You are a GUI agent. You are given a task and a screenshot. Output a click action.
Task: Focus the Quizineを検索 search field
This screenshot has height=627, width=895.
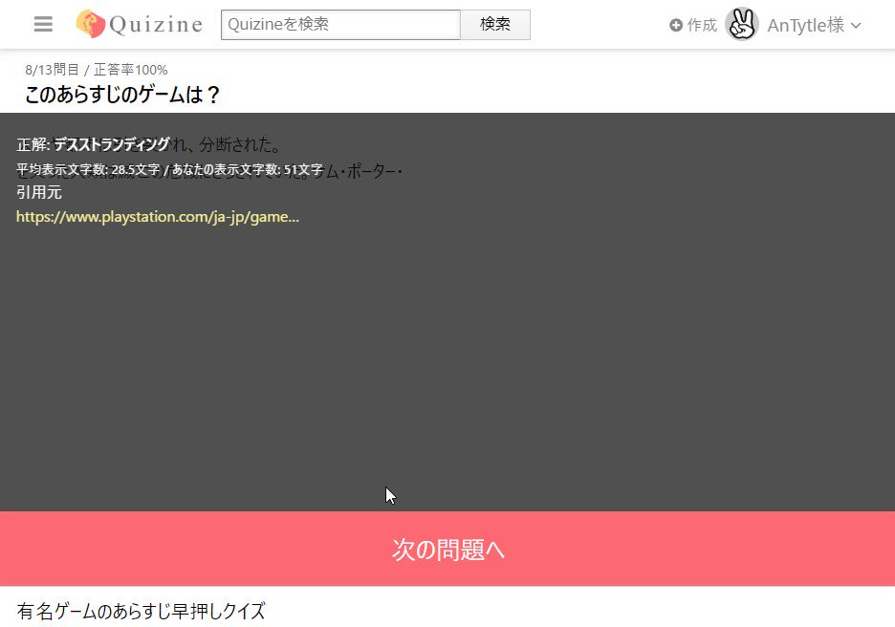coord(340,25)
